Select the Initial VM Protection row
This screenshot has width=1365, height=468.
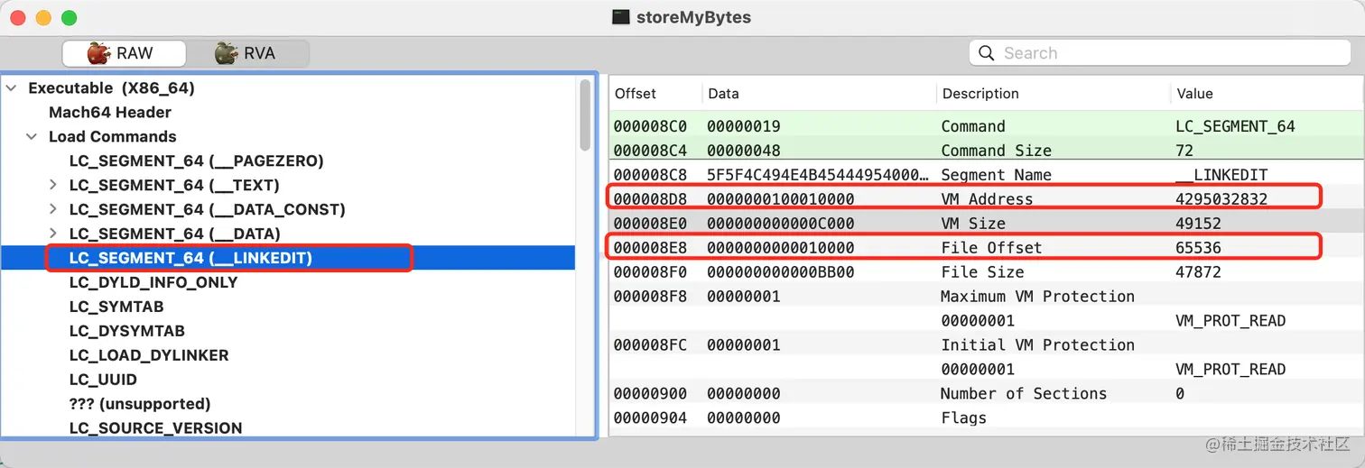pos(986,345)
